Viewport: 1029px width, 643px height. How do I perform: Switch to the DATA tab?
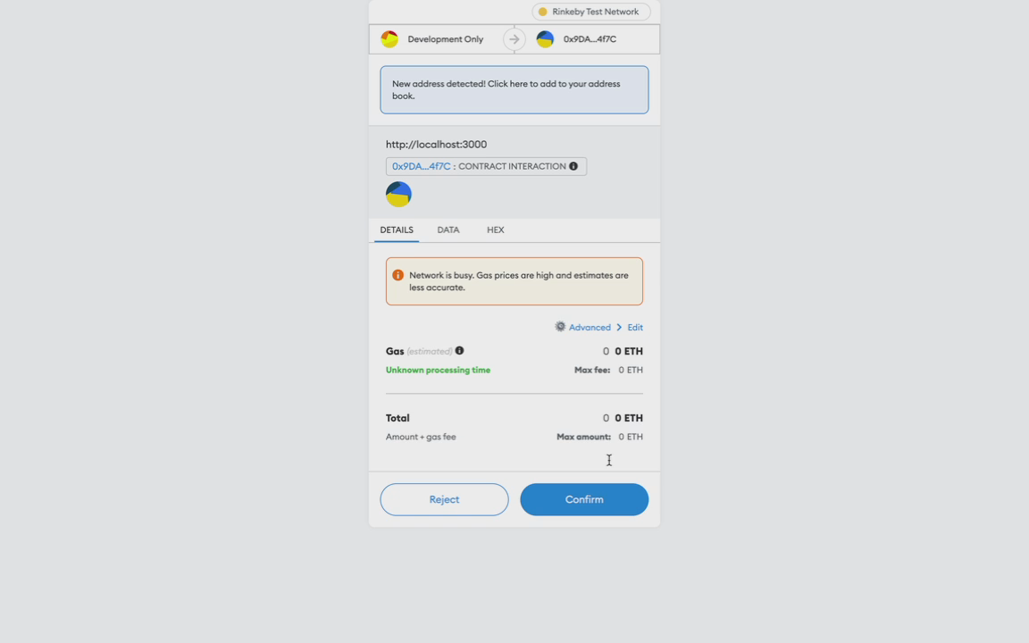(x=448, y=230)
